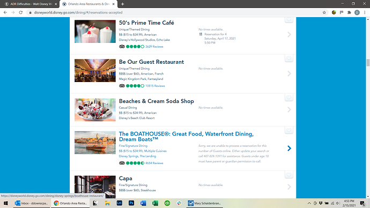
Task: Click the ice cream sundae thumbnail
Action: point(95,110)
